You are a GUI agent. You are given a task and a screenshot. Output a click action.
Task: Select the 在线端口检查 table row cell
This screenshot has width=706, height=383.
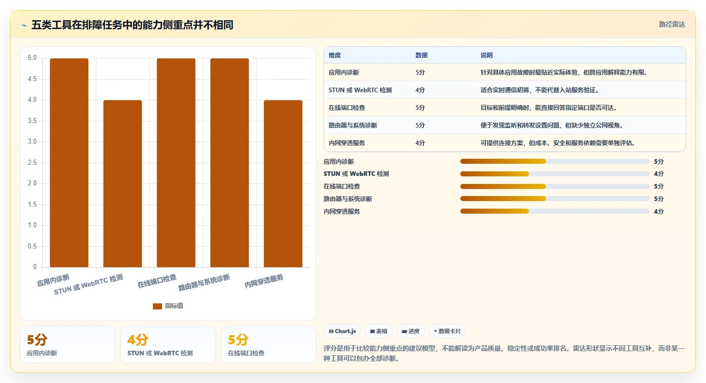[347, 108]
